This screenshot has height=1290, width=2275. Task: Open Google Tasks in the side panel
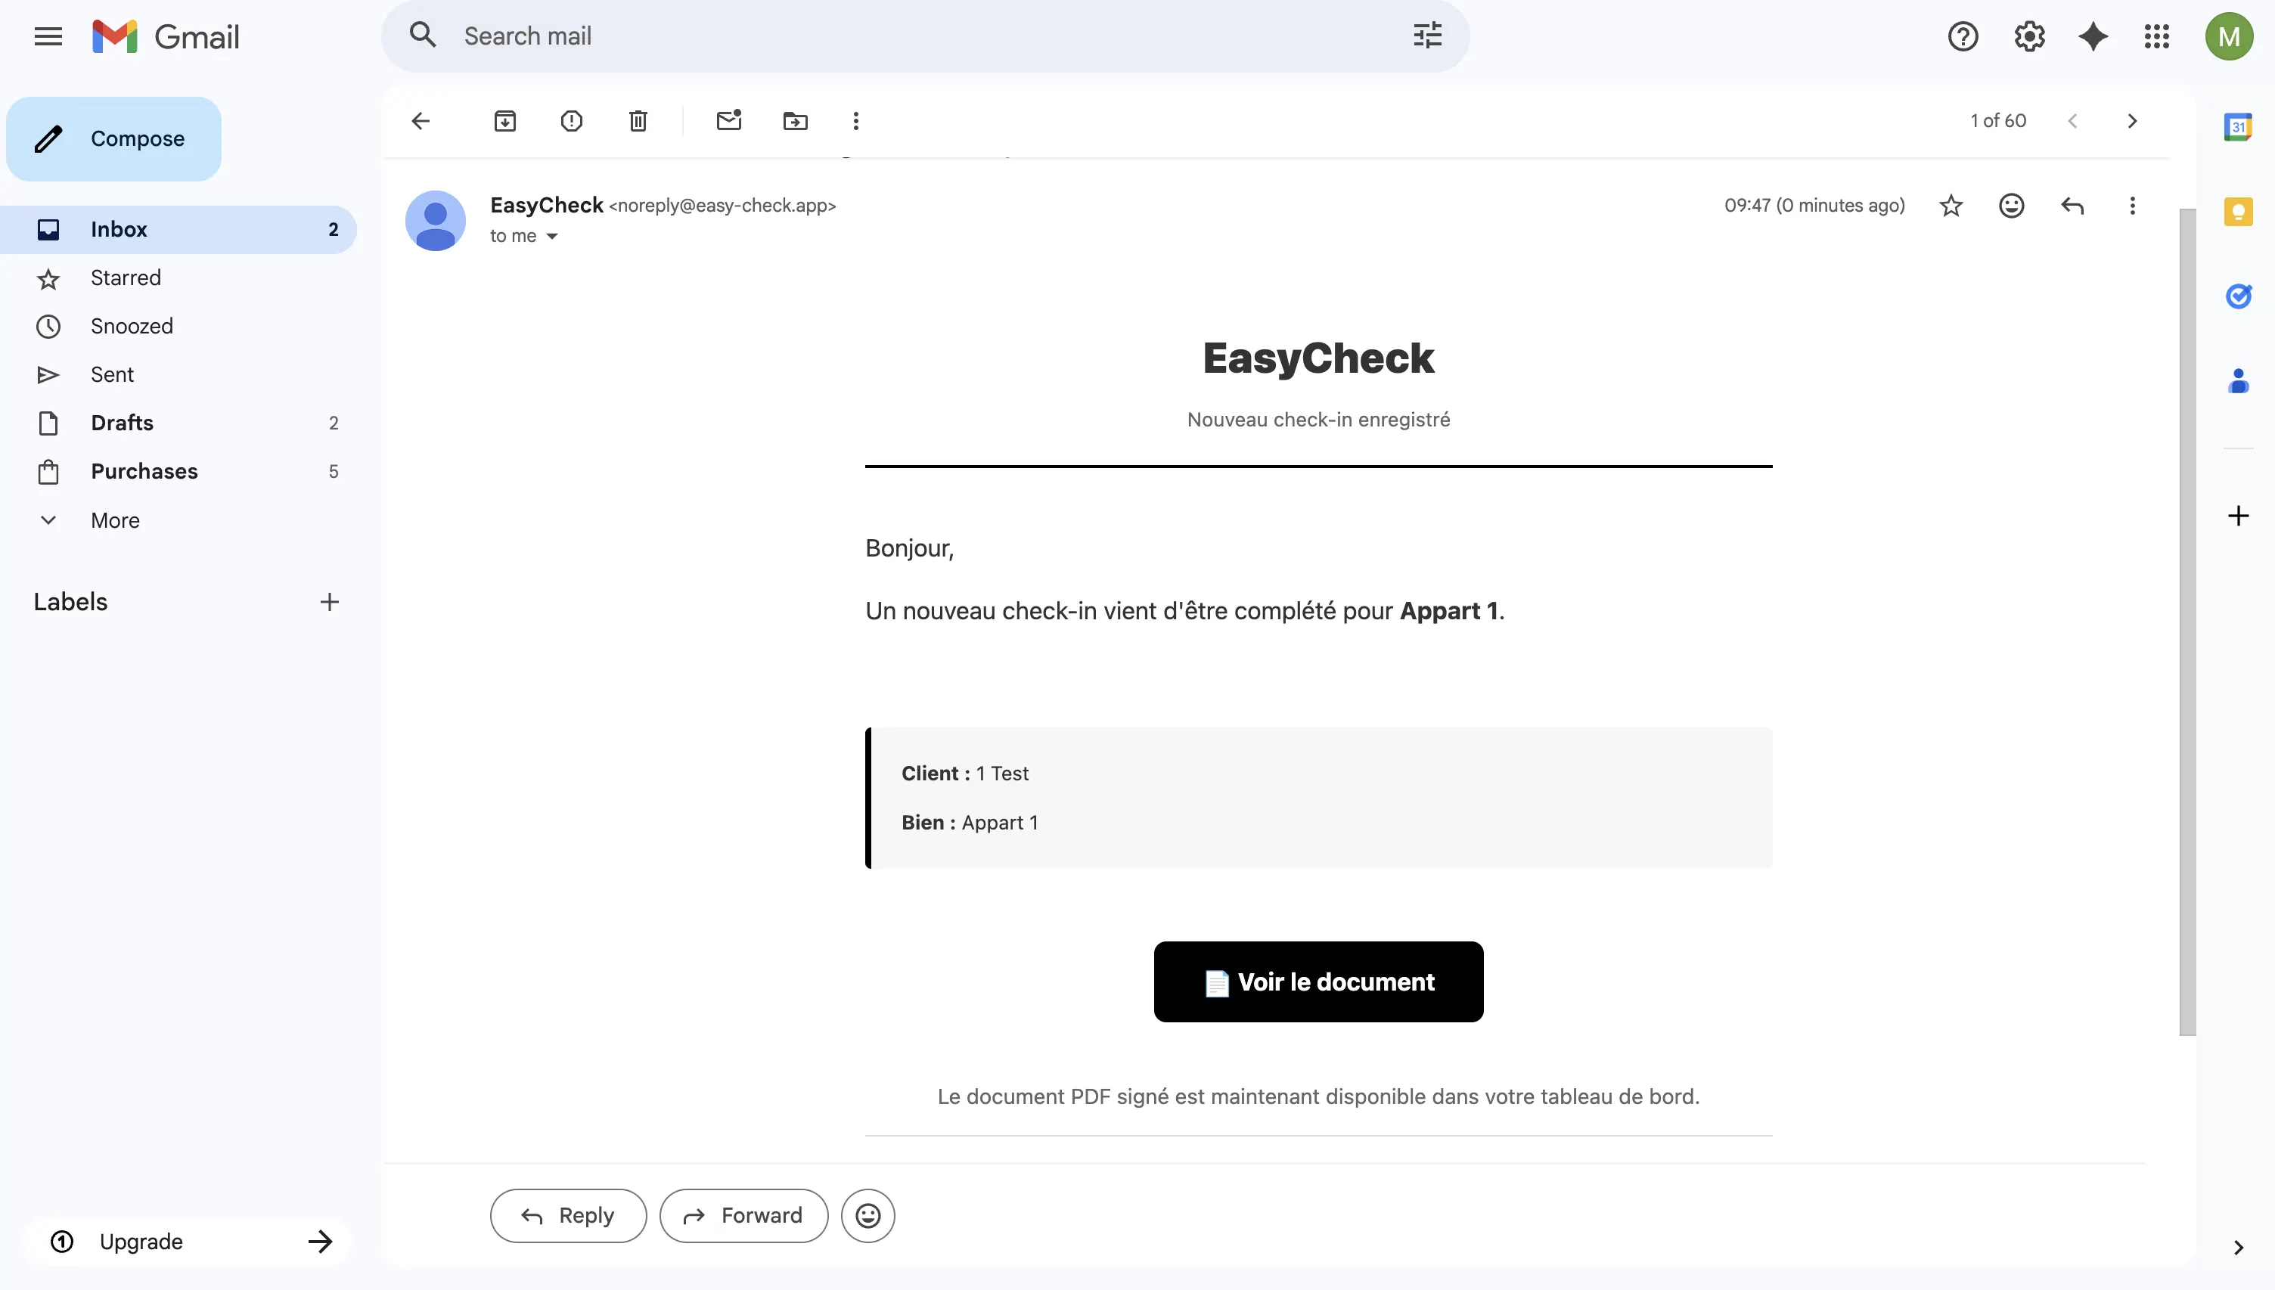tap(2239, 297)
